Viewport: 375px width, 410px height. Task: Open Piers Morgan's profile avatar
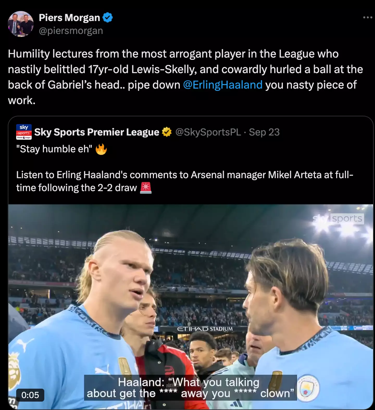tap(21, 24)
